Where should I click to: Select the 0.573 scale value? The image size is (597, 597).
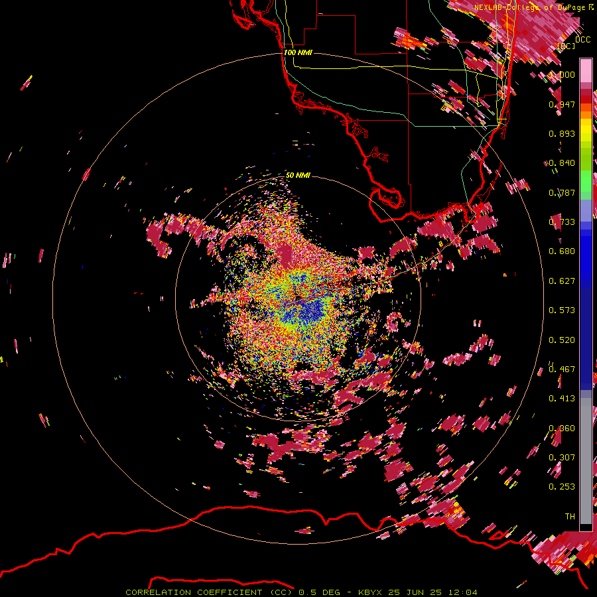pyautogui.click(x=562, y=310)
